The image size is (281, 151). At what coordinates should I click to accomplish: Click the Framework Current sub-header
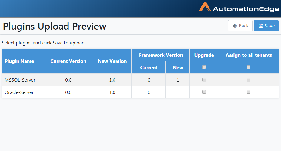[149, 68]
